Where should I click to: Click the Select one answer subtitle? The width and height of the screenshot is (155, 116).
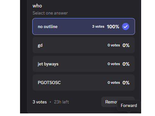pos(50,13)
